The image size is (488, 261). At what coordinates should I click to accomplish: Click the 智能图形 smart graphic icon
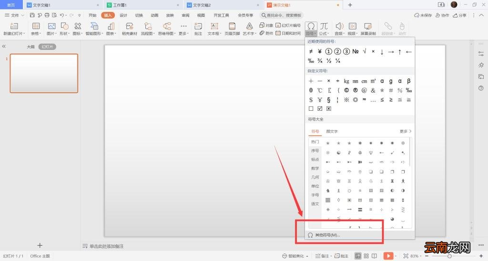click(94, 26)
